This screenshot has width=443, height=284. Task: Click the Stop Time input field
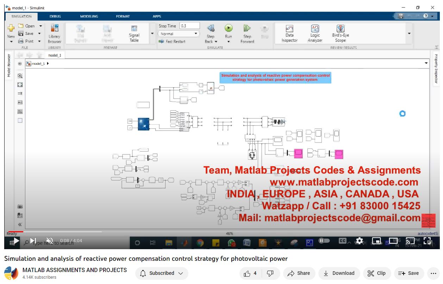[189, 26]
